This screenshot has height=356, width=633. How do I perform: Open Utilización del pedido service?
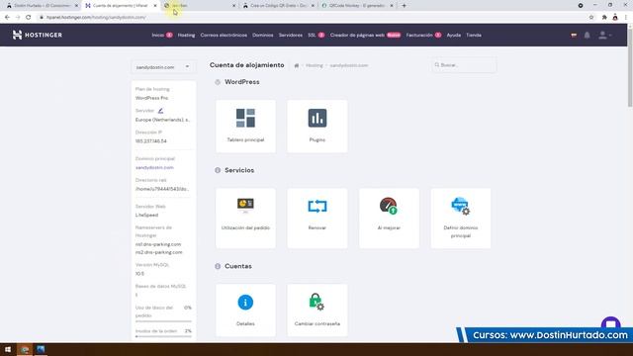click(x=245, y=218)
